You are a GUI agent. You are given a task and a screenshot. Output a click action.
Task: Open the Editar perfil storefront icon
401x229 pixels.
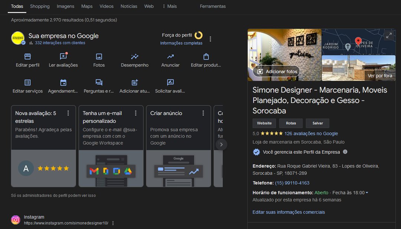pyautogui.click(x=27, y=57)
